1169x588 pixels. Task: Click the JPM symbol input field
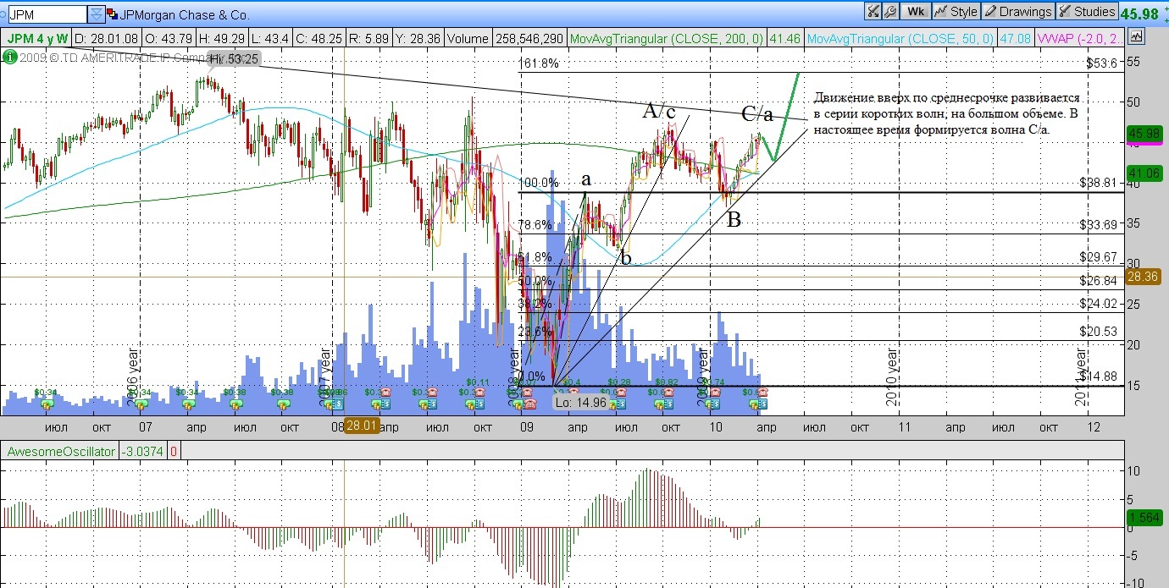(x=46, y=14)
